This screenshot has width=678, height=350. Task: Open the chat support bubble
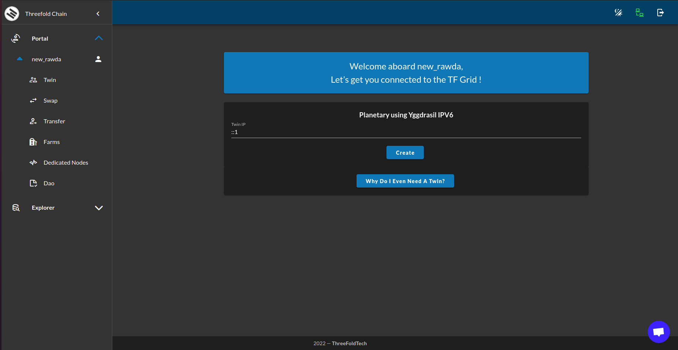click(x=659, y=332)
